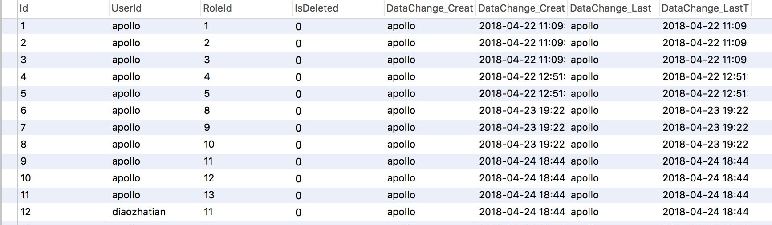Click the Id cell with value 10

tap(26, 178)
